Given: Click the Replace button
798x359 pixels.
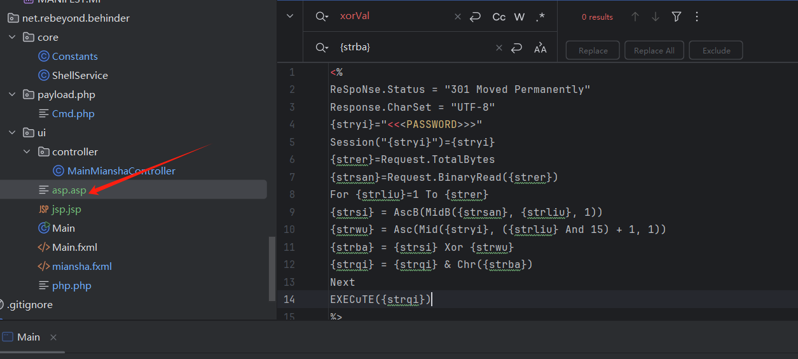Looking at the screenshot, I should [593, 50].
